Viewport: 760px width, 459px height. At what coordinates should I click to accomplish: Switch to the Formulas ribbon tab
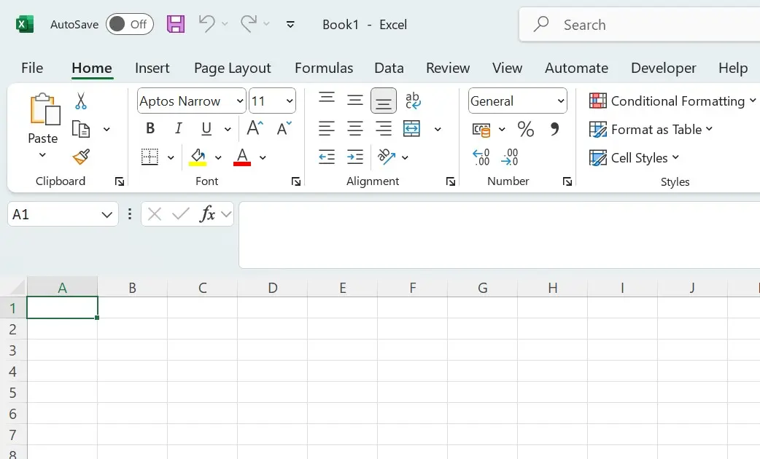point(324,68)
